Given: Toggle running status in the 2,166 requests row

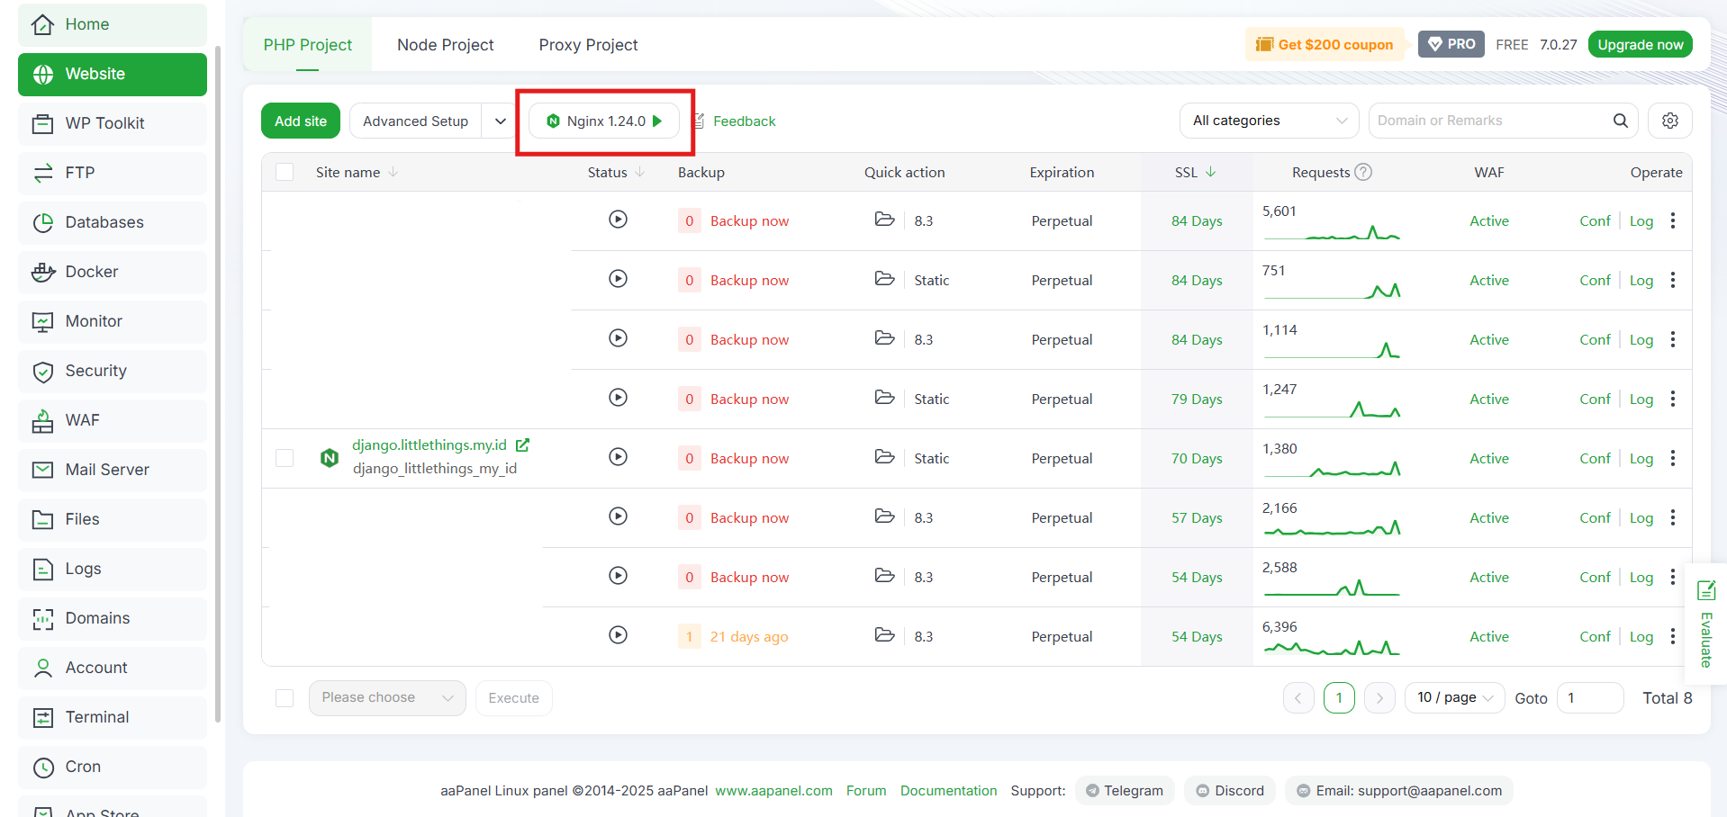Looking at the screenshot, I should (x=618, y=516).
